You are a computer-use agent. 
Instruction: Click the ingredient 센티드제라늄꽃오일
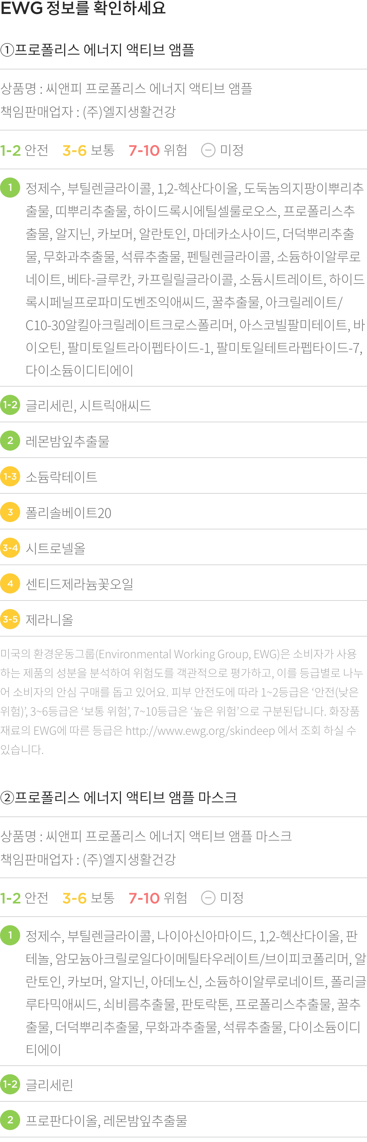pos(80,584)
